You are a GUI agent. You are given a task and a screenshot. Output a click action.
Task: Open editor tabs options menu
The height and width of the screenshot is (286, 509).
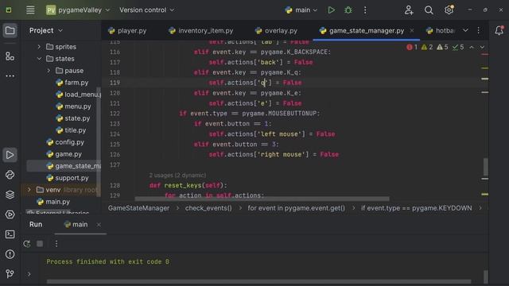(x=479, y=30)
